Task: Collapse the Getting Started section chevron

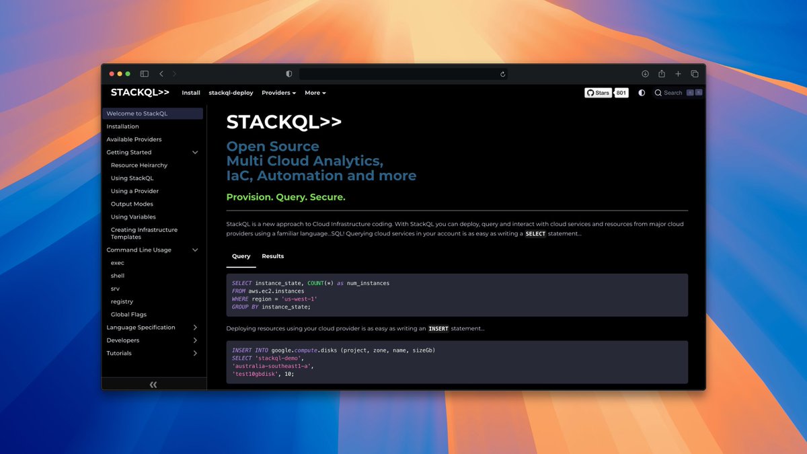Action: 196,153
